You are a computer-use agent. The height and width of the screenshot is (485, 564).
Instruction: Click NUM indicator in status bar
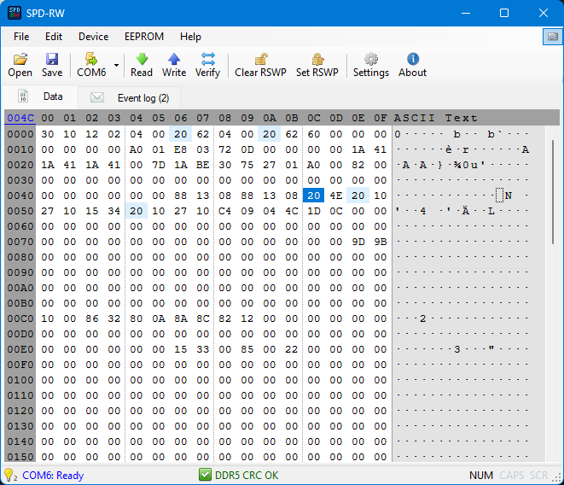point(481,476)
